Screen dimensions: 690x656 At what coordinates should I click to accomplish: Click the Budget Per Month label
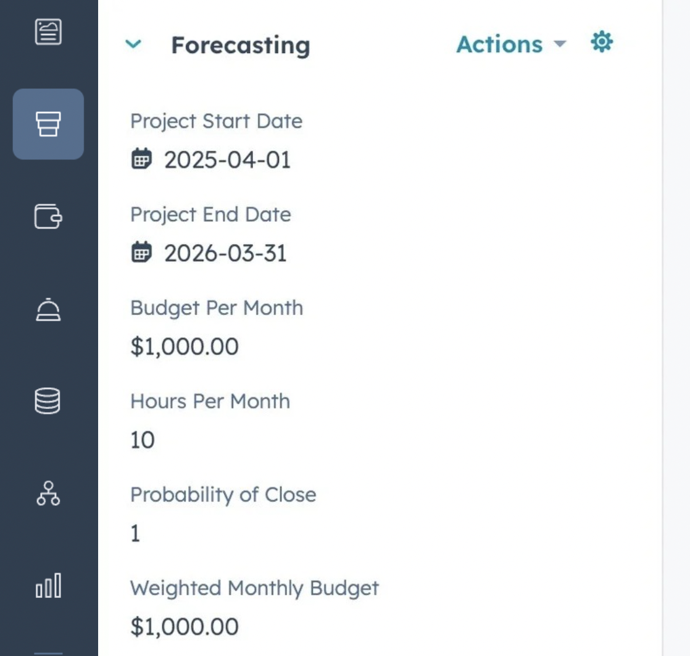tap(217, 308)
